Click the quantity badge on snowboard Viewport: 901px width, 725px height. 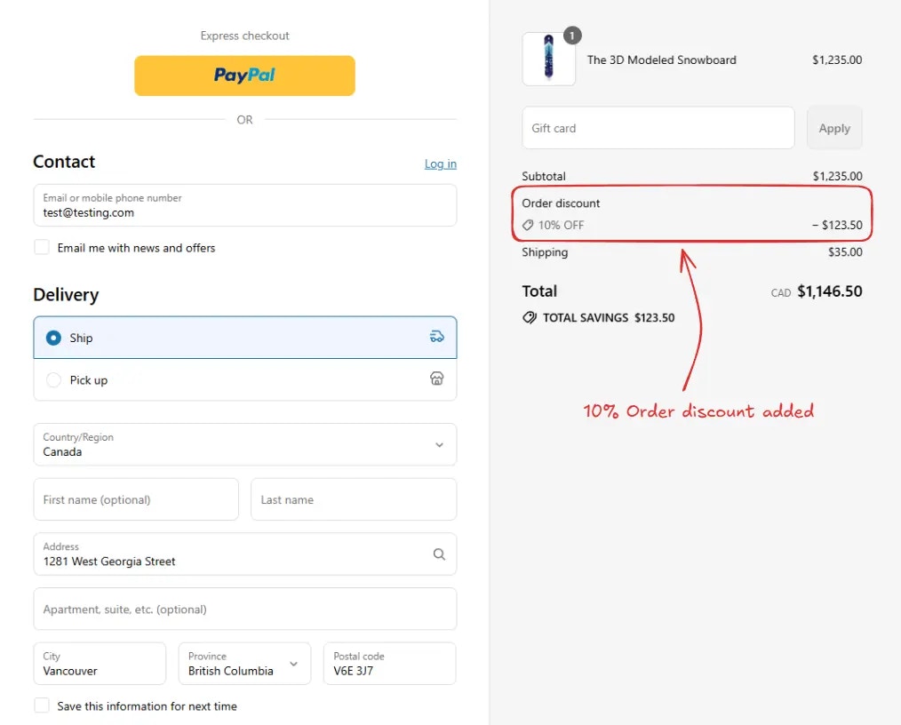point(571,36)
